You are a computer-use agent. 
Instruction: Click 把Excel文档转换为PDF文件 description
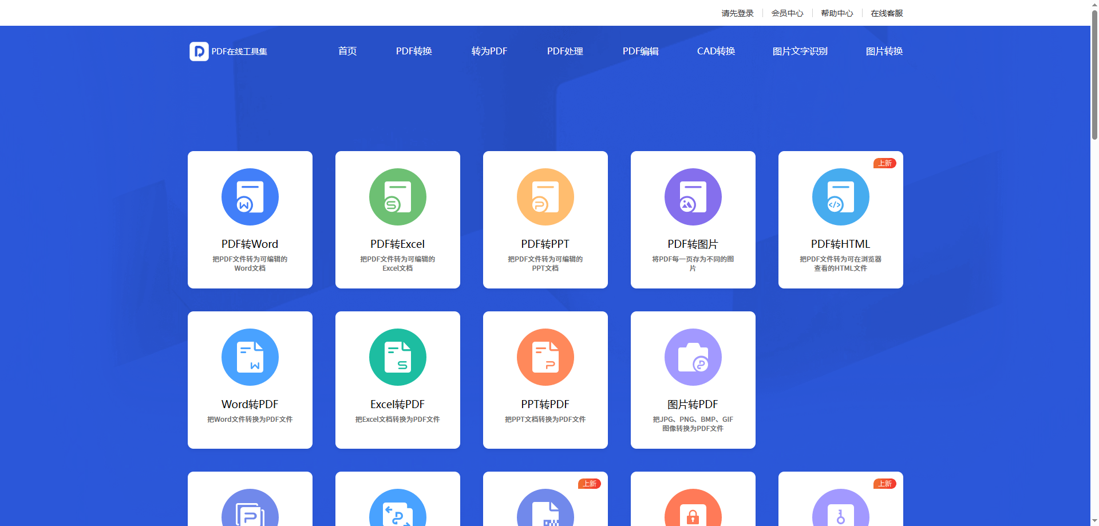click(x=398, y=420)
